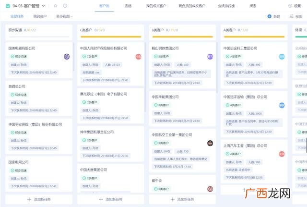Add new task in 初步沟通 column

pos(39,199)
